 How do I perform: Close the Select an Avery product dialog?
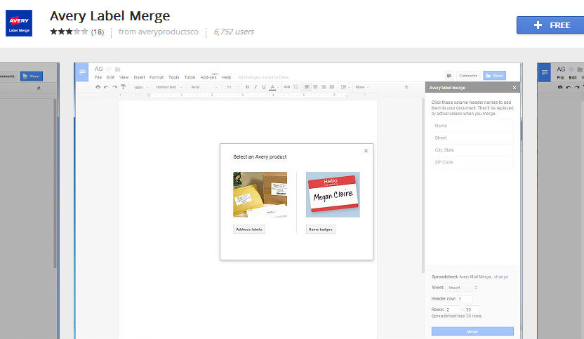[x=366, y=151]
